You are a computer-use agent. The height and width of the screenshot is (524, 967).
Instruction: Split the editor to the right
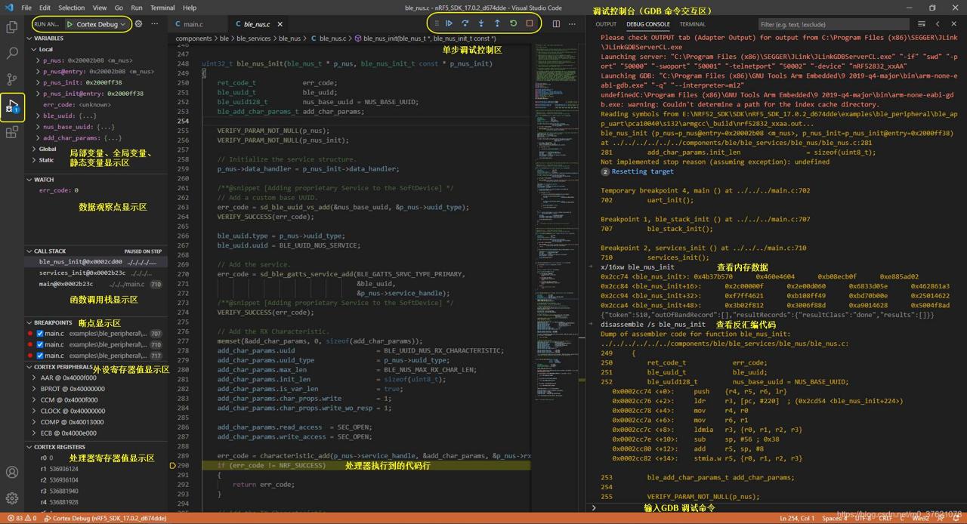[x=556, y=24]
